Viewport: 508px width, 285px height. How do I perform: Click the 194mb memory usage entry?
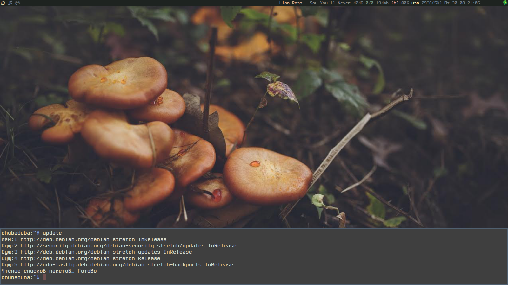tap(382, 3)
